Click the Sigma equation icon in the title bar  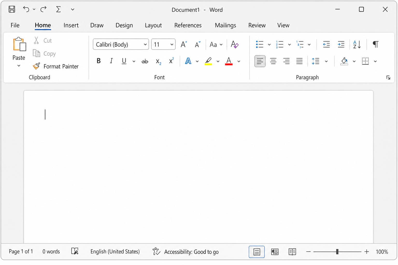coord(59,9)
